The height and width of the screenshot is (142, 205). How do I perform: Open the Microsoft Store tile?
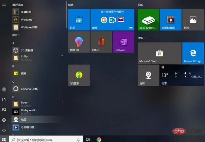(x=160, y=53)
